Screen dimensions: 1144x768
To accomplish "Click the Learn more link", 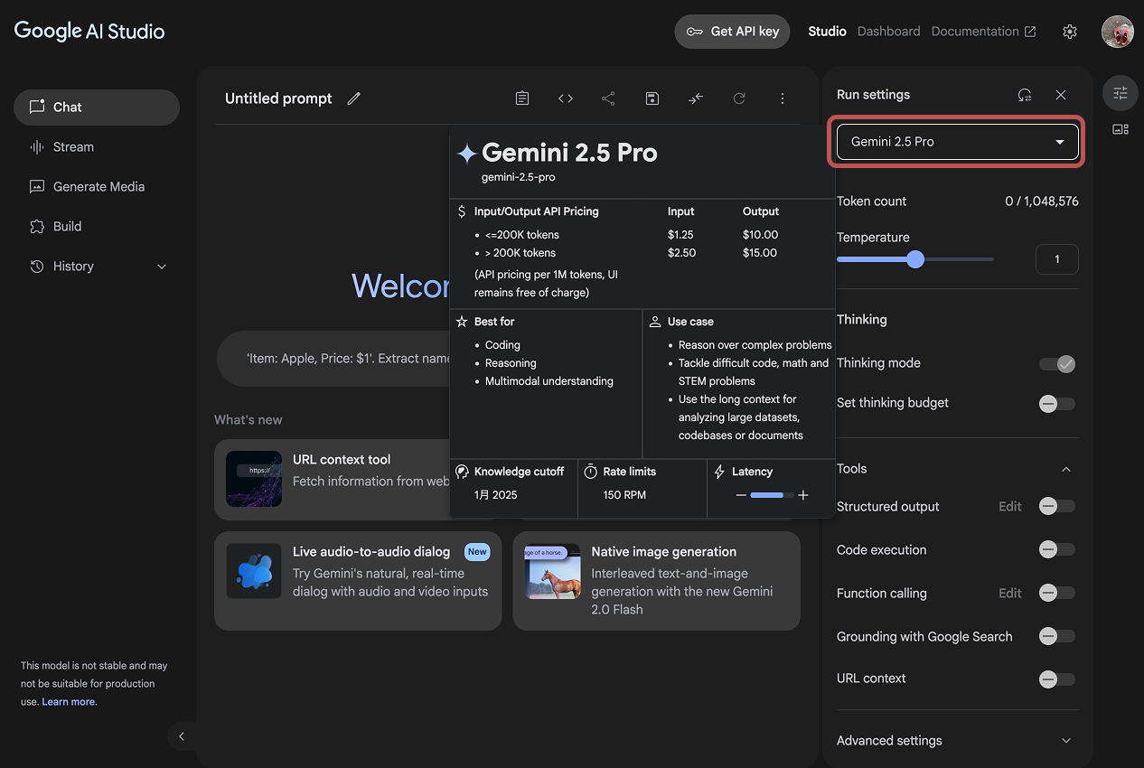I will 68,702.
